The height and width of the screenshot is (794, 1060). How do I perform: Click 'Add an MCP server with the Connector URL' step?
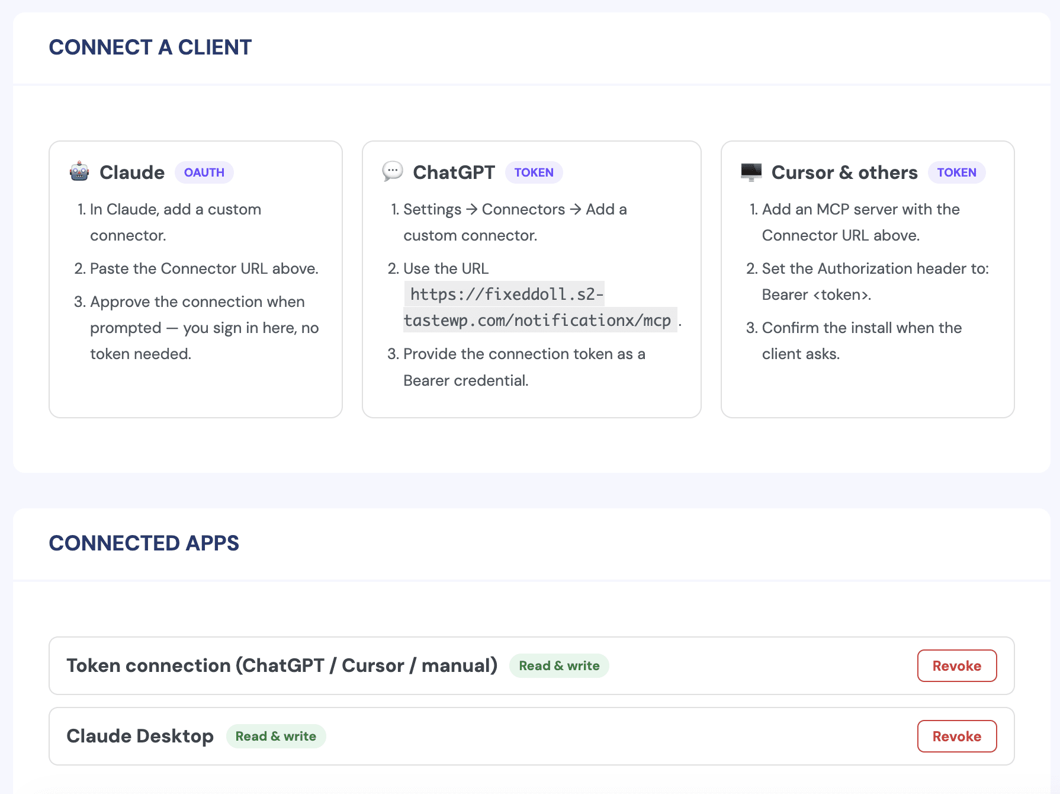[x=860, y=222]
